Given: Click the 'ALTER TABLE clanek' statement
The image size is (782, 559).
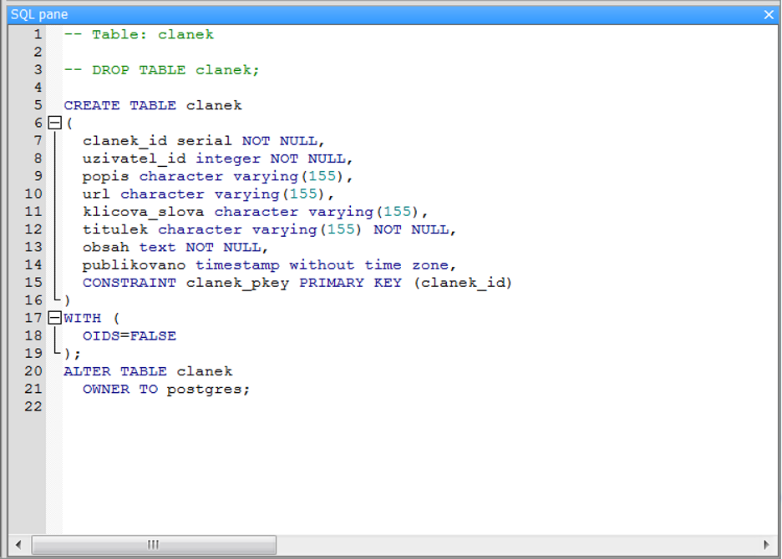Looking at the screenshot, I should coord(148,371).
